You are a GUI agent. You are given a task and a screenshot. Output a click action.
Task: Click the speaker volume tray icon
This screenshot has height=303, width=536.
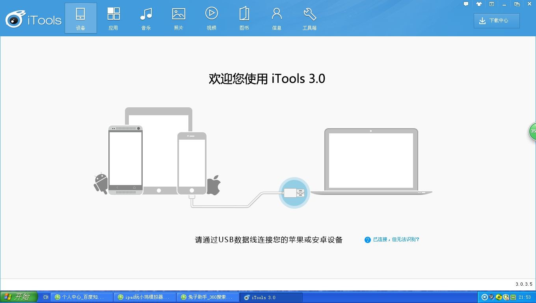click(492, 297)
